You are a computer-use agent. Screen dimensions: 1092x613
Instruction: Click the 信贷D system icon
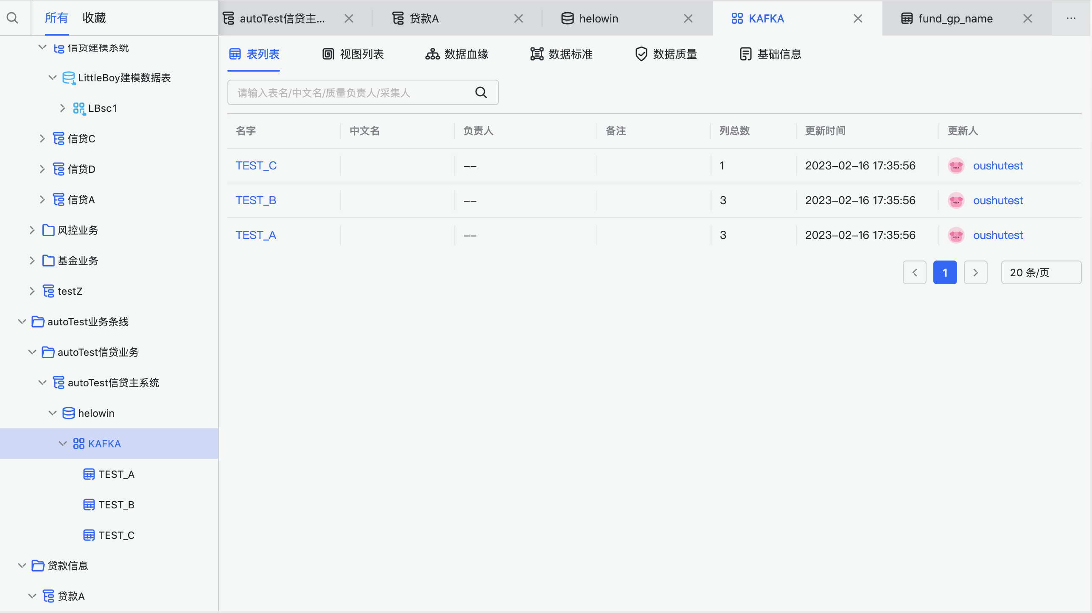point(59,169)
